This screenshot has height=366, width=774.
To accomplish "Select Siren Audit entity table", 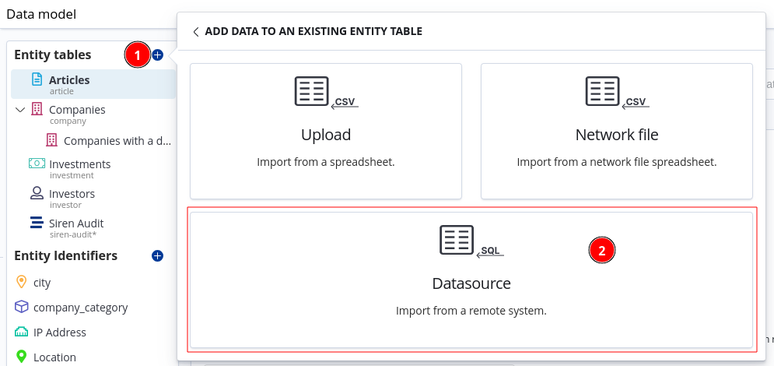I will tap(76, 223).
